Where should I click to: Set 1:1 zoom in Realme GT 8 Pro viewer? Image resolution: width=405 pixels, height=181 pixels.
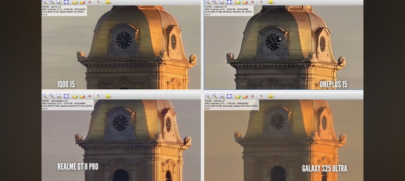[59, 96]
